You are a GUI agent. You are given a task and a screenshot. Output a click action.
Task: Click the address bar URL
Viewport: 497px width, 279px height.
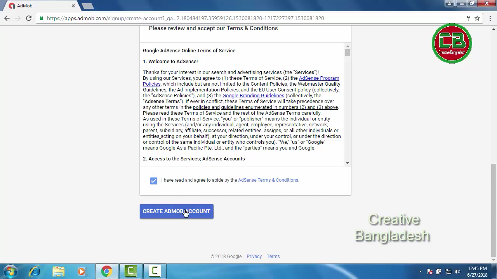pyautogui.click(x=185, y=18)
